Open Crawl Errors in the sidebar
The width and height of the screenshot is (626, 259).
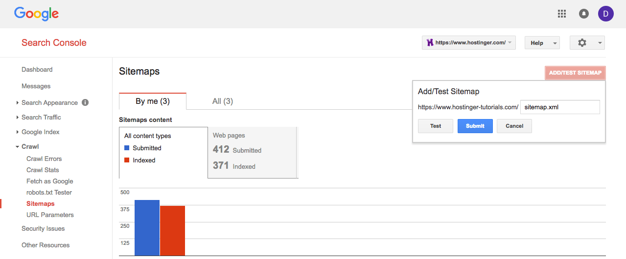[x=44, y=159]
